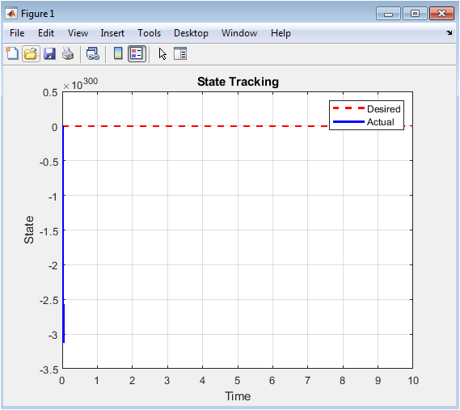Open the Window menu
The image size is (460, 410).
click(x=239, y=33)
